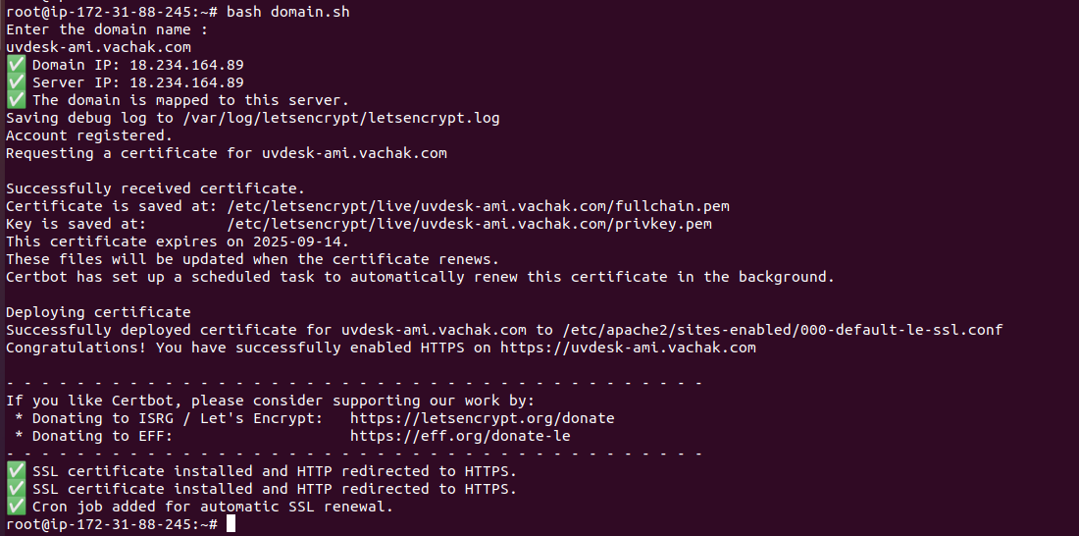The height and width of the screenshot is (536, 1079).
Task: Click the checkmark beside first SSL installed line
Action: click(15, 471)
